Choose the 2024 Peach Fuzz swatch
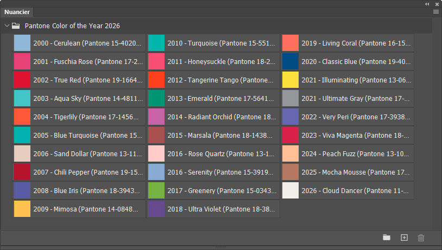The image size is (442, 250). coord(291,153)
